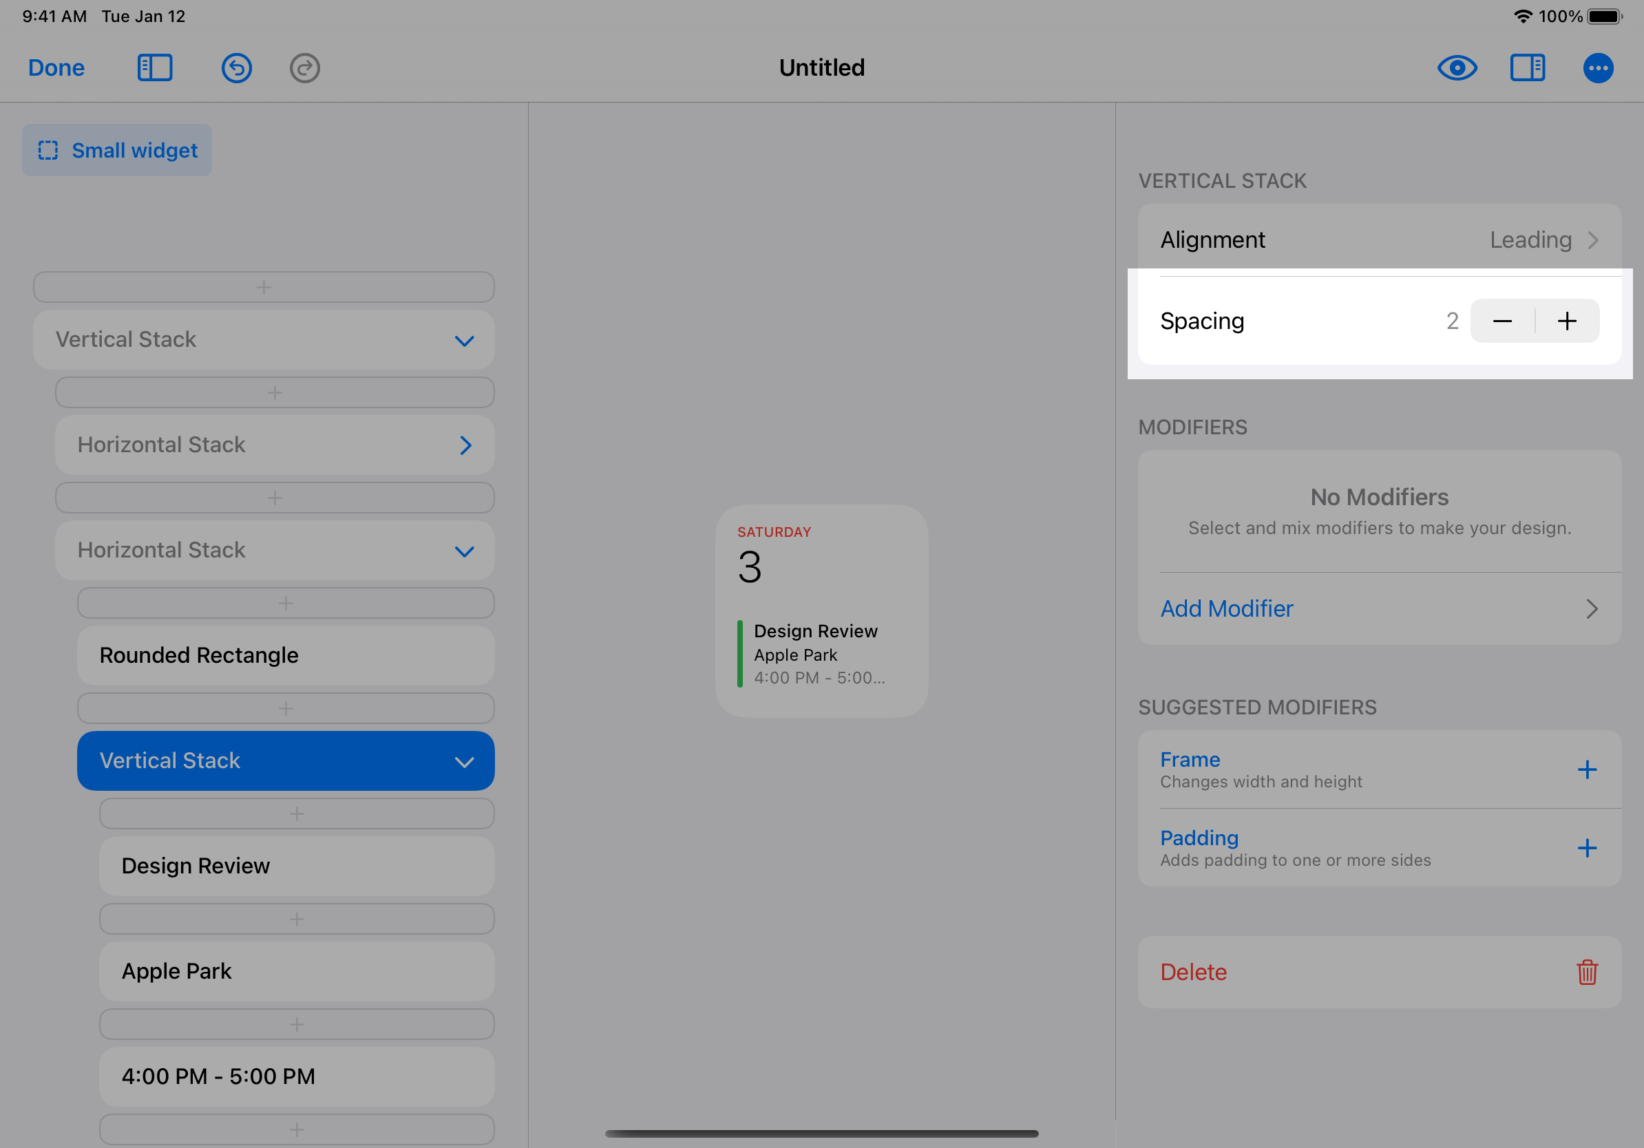1644x1148 pixels.
Task: Increase spacing with the plus stepper
Action: pyautogui.click(x=1567, y=321)
